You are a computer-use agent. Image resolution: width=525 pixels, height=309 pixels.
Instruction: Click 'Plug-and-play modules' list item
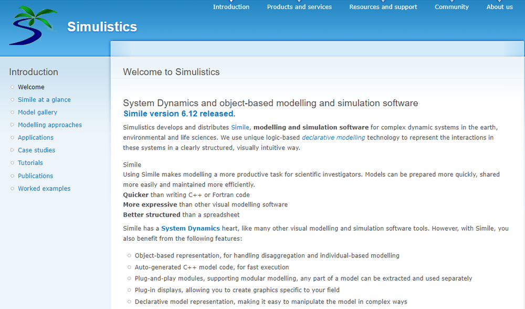click(x=303, y=279)
